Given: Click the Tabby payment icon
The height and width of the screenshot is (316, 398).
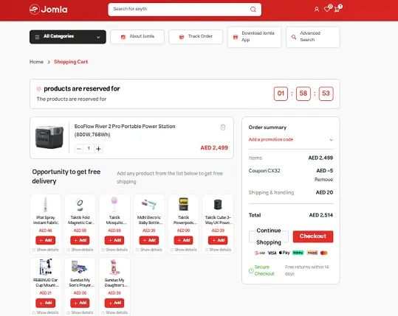Looking at the screenshot, I should (298, 253).
